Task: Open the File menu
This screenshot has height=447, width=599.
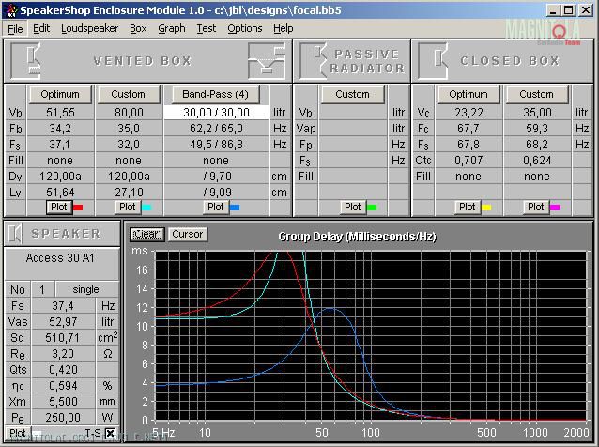Action: (x=15, y=29)
